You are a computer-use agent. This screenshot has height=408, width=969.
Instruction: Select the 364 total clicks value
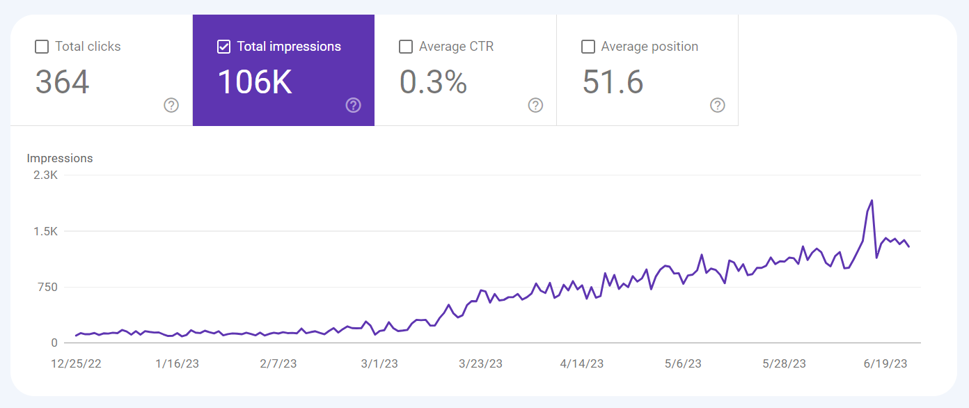tap(63, 81)
